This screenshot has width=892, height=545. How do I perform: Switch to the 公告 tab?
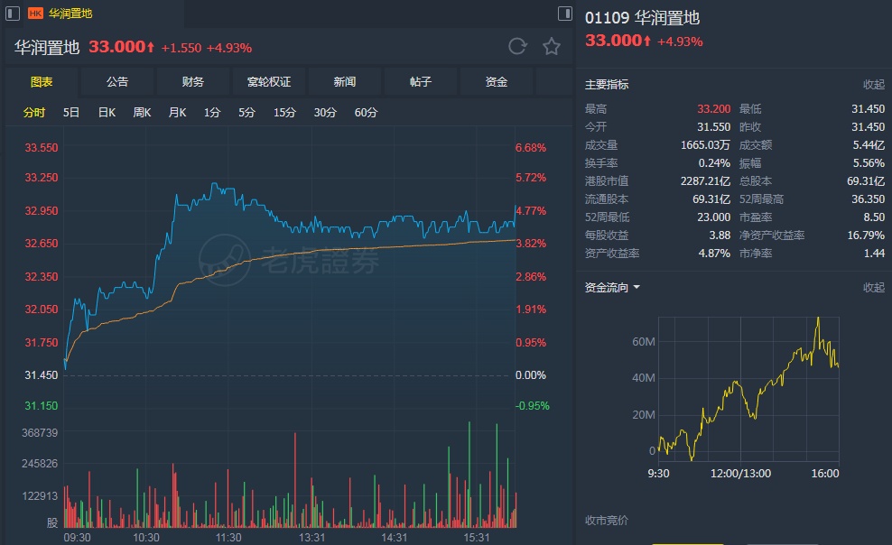(x=117, y=82)
